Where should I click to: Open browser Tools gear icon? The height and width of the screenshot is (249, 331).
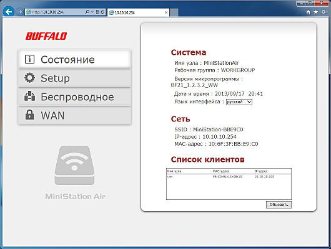click(x=324, y=12)
